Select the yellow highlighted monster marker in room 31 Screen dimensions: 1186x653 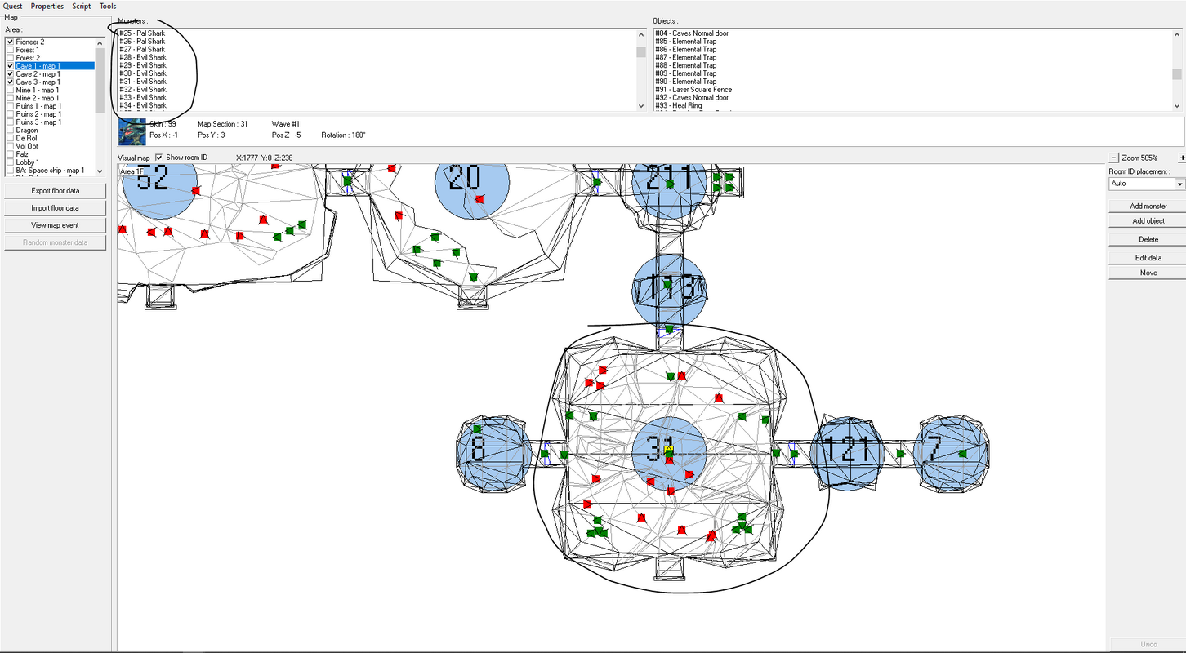coord(669,449)
